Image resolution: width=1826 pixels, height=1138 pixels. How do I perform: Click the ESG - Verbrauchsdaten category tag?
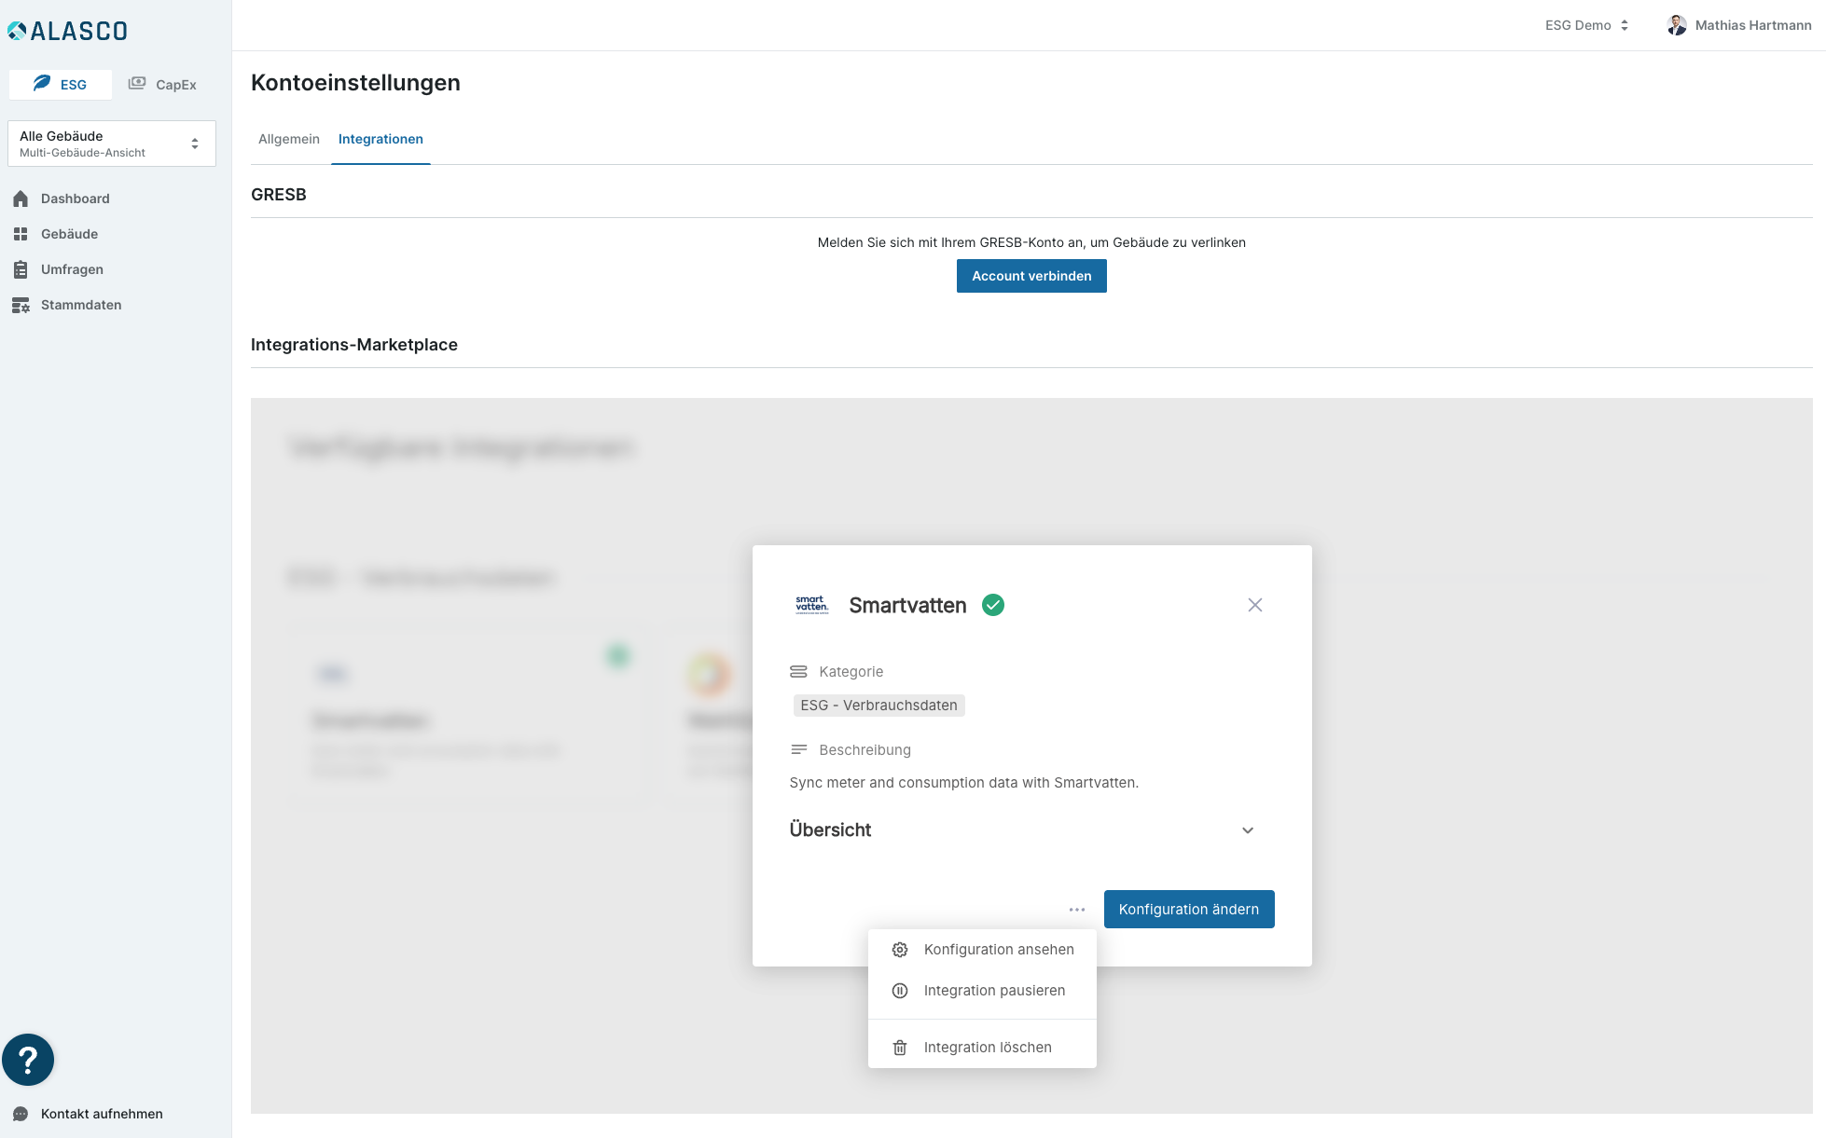pos(878,706)
